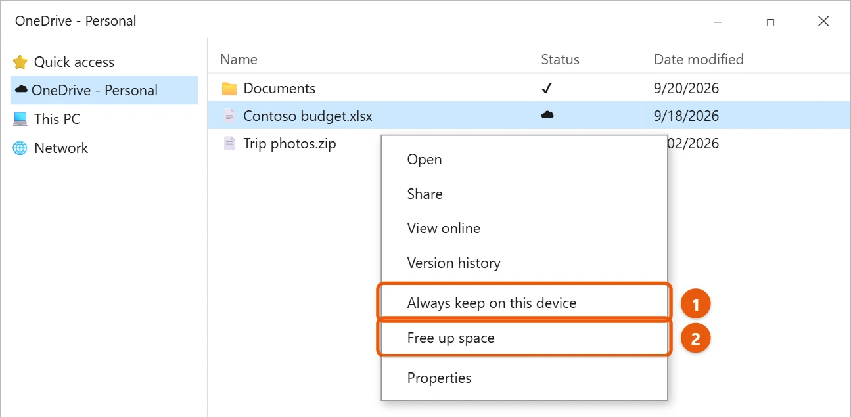Sort by the Name column header
Viewport: 851px width, 417px height.
239,59
